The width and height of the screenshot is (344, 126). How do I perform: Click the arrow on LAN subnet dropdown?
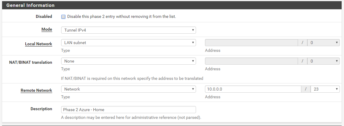(x=193, y=43)
